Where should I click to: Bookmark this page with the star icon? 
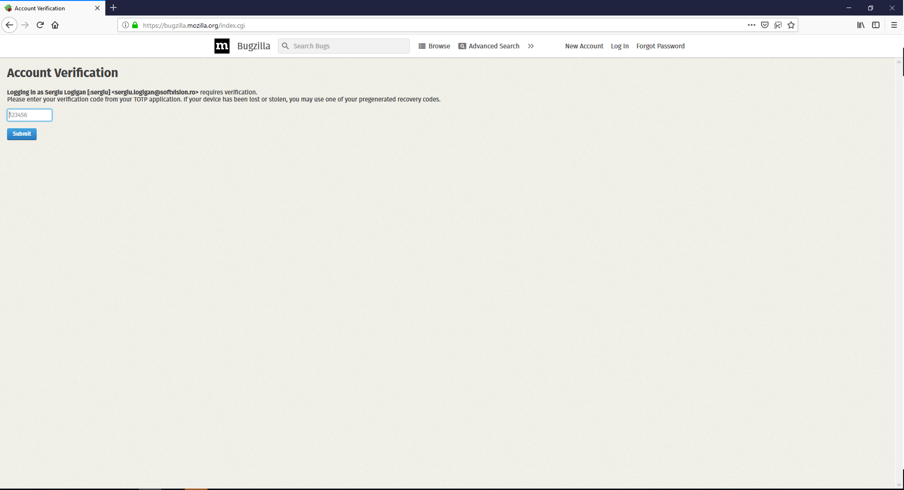point(791,25)
